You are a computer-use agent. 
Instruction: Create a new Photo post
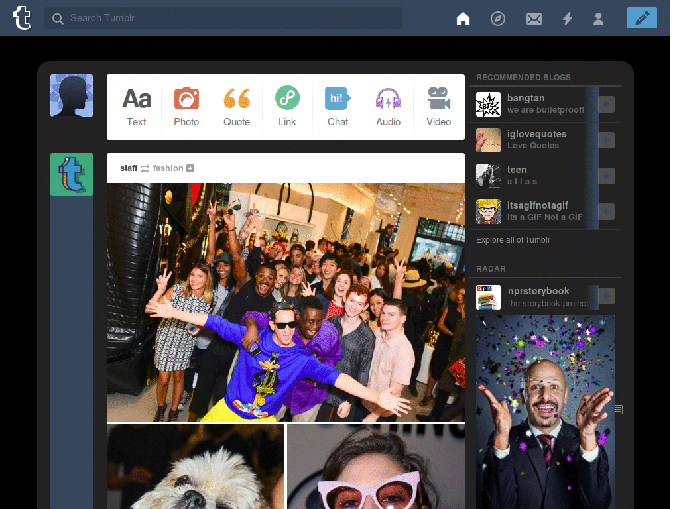[x=186, y=107]
